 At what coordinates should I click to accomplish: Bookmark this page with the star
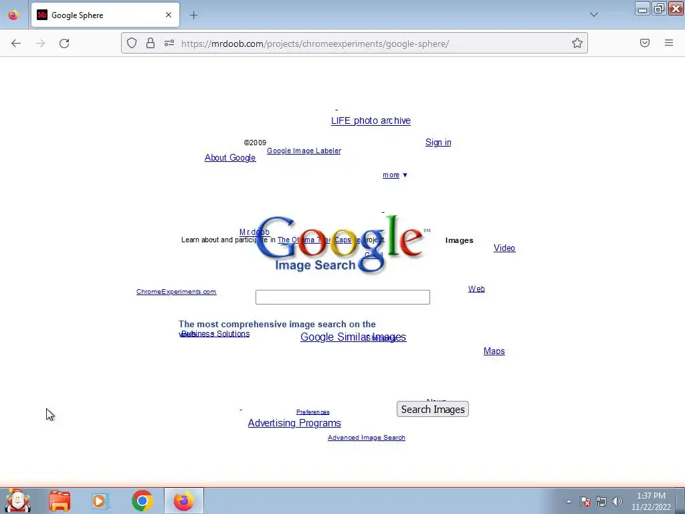click(x=577, y=43)
